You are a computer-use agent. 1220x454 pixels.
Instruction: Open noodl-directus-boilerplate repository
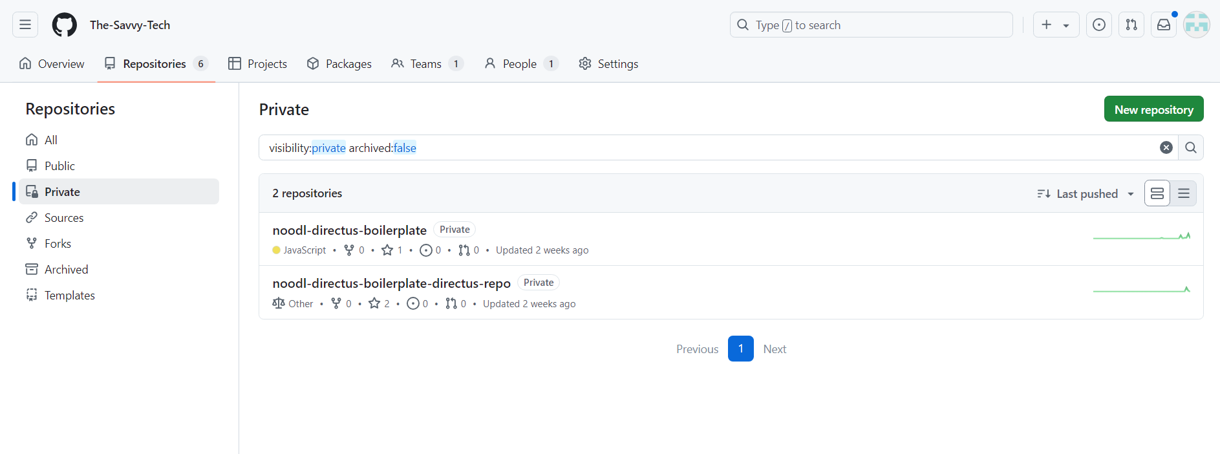point(349,230)
